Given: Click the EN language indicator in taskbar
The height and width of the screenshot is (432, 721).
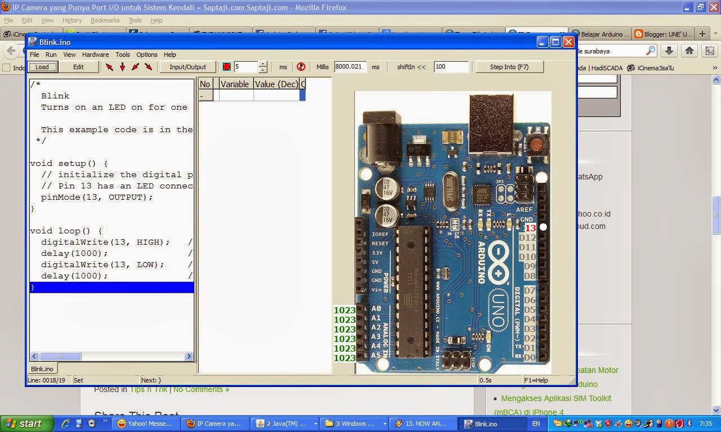Looking at the screenshot, I should pyautogui.click(x=536, y=424).
